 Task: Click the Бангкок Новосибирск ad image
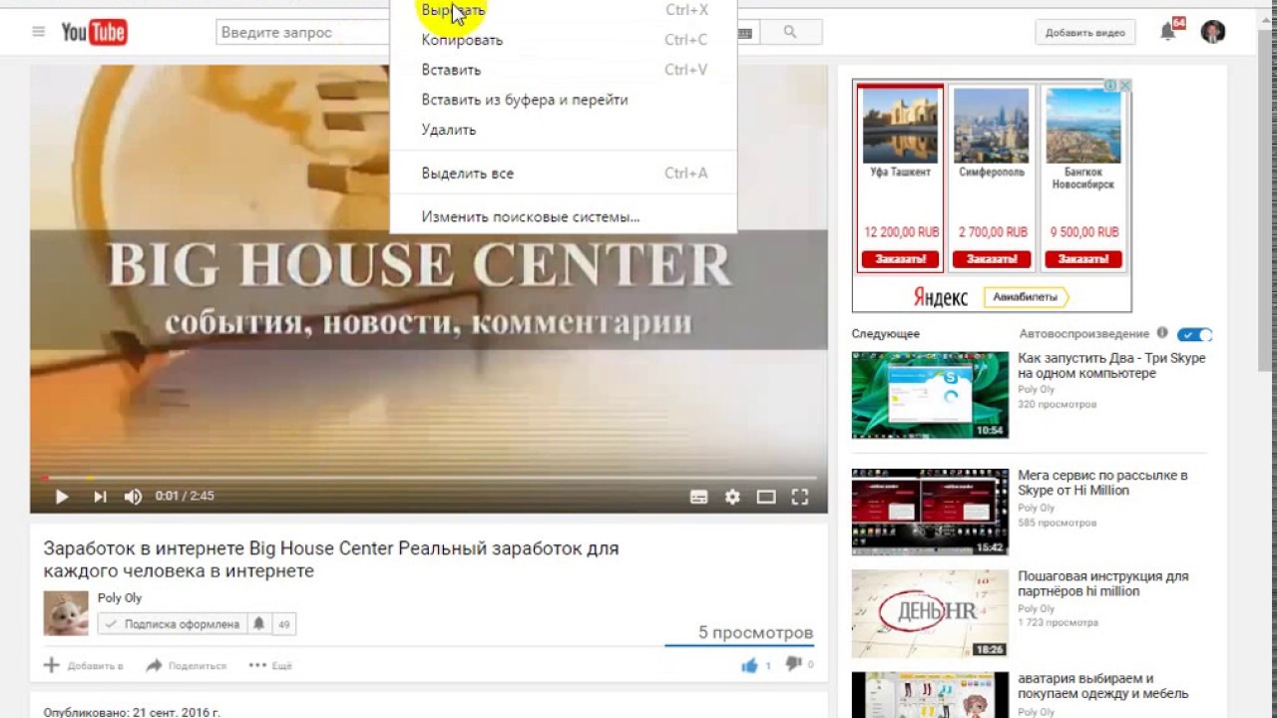click(x=1083, y=126)
